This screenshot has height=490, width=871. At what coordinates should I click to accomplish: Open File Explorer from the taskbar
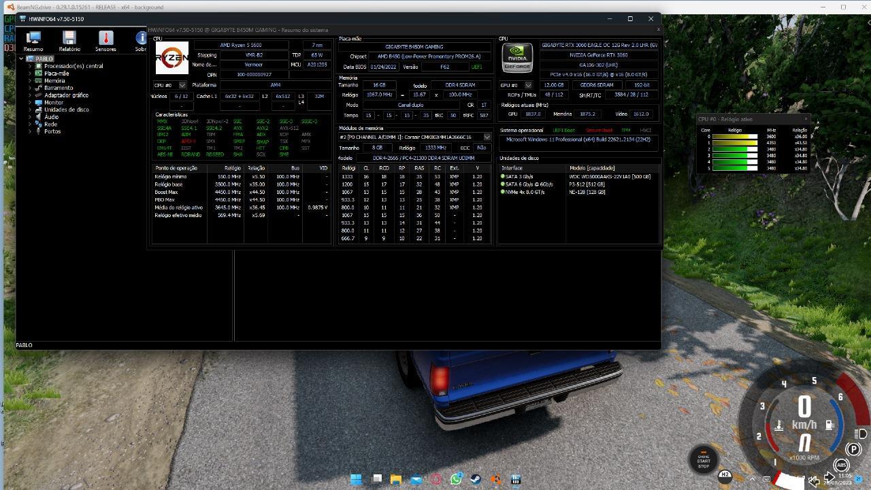pos(396,479)
